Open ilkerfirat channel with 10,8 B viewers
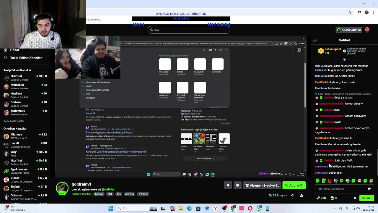Screen dimensions: 378x213 click(25, 78)
